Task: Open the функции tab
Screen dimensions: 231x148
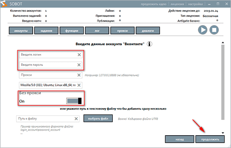Action: point(72,31)
